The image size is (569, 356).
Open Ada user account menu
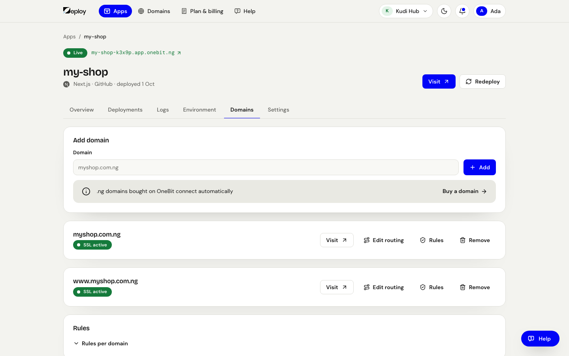coord(490,11)
